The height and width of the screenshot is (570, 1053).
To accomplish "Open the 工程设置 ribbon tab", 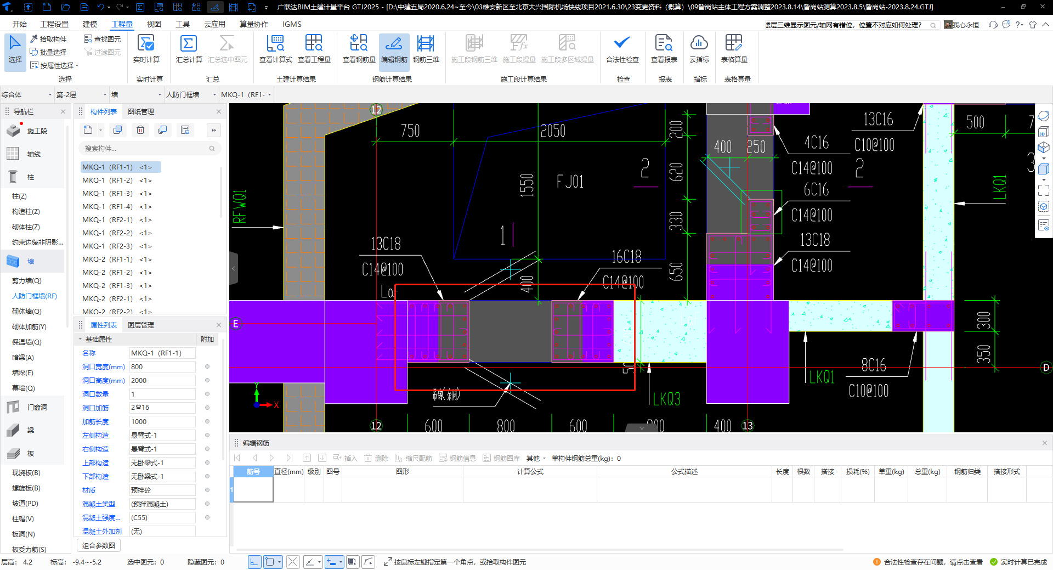I will pyautogui.click(x=54, y=24).
